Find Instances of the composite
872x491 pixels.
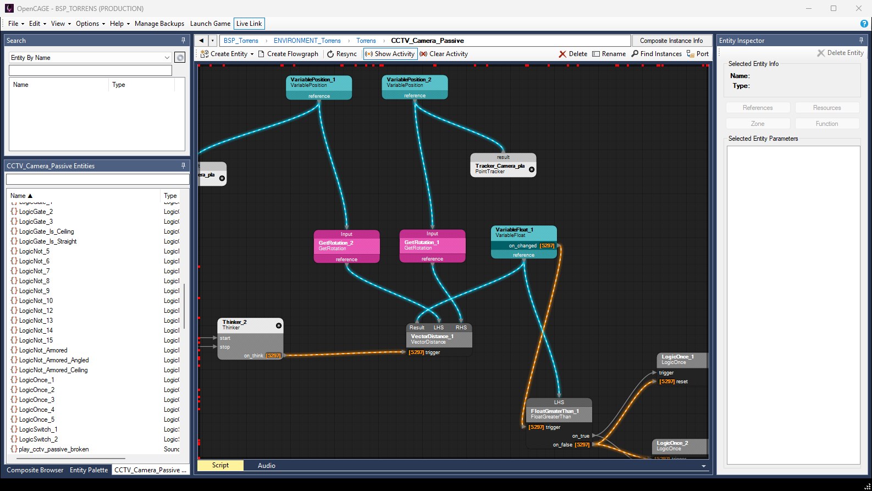656,54
